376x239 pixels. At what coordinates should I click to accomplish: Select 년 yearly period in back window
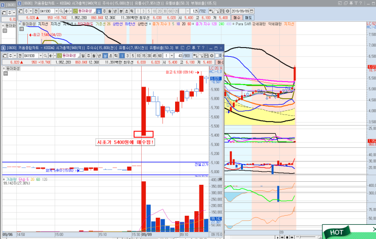tap(115, 11)
